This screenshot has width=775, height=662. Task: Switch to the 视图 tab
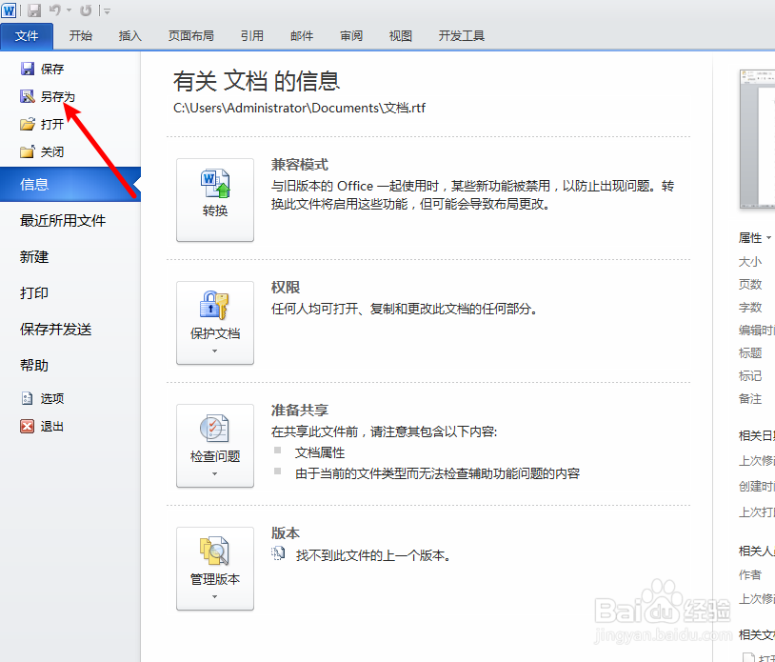pyautogui.click(x=400, y=36)
